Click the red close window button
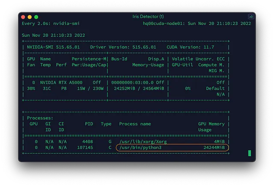The image size is (274, 186). coord(23,17)
